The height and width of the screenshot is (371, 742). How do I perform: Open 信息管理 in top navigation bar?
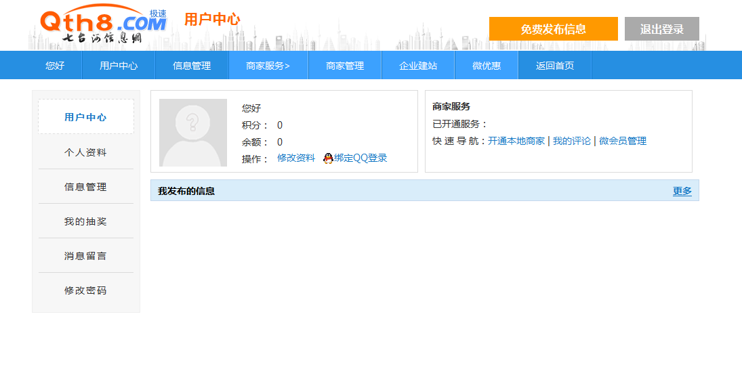pyautogui.click(x=192, y=66)
